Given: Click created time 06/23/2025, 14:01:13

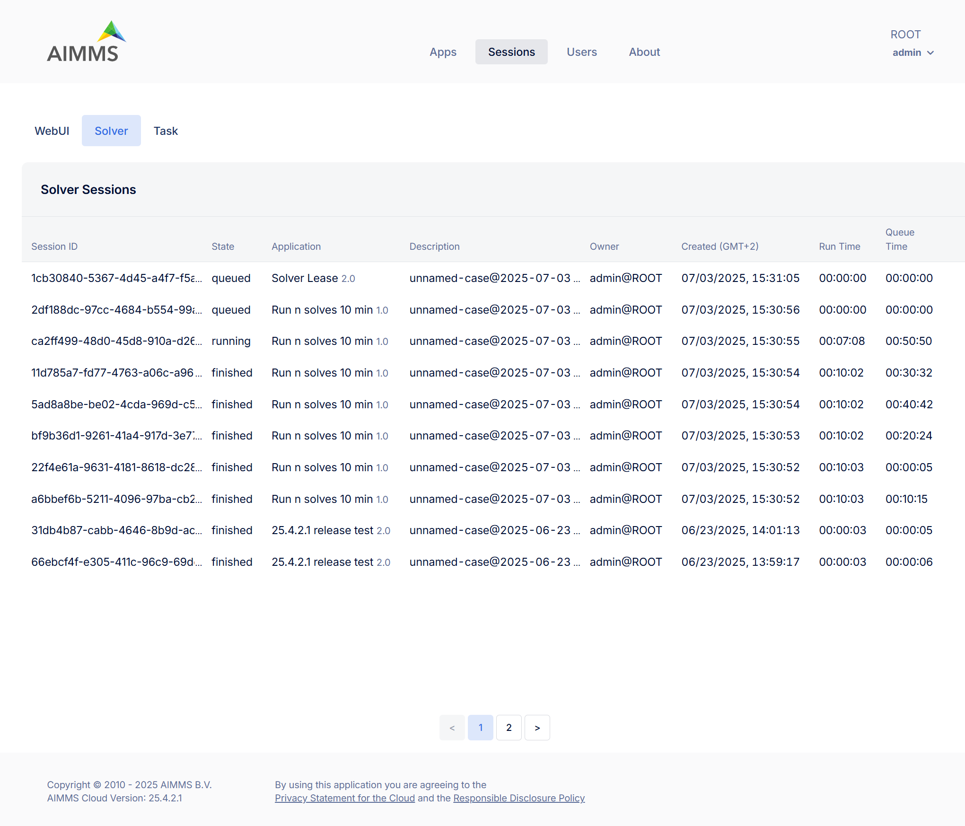Looking at the screenshot, I should (740, 530).
